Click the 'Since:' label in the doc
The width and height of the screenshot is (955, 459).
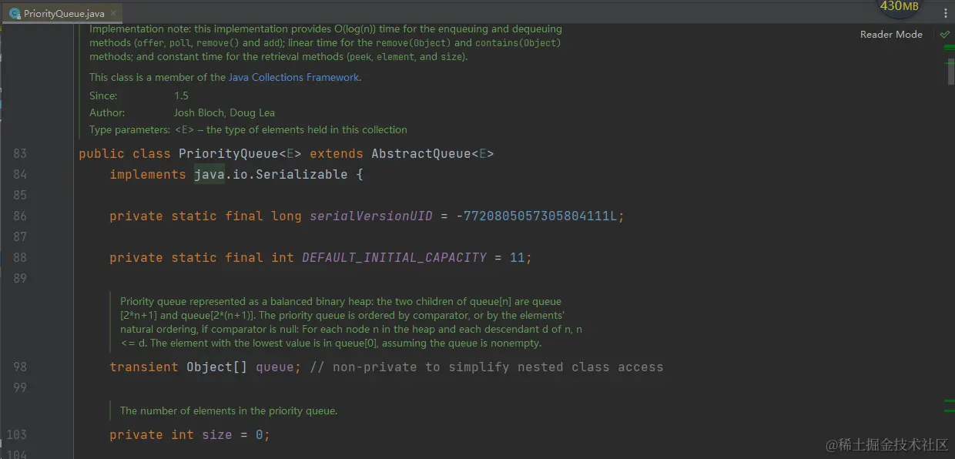(103, 95)
